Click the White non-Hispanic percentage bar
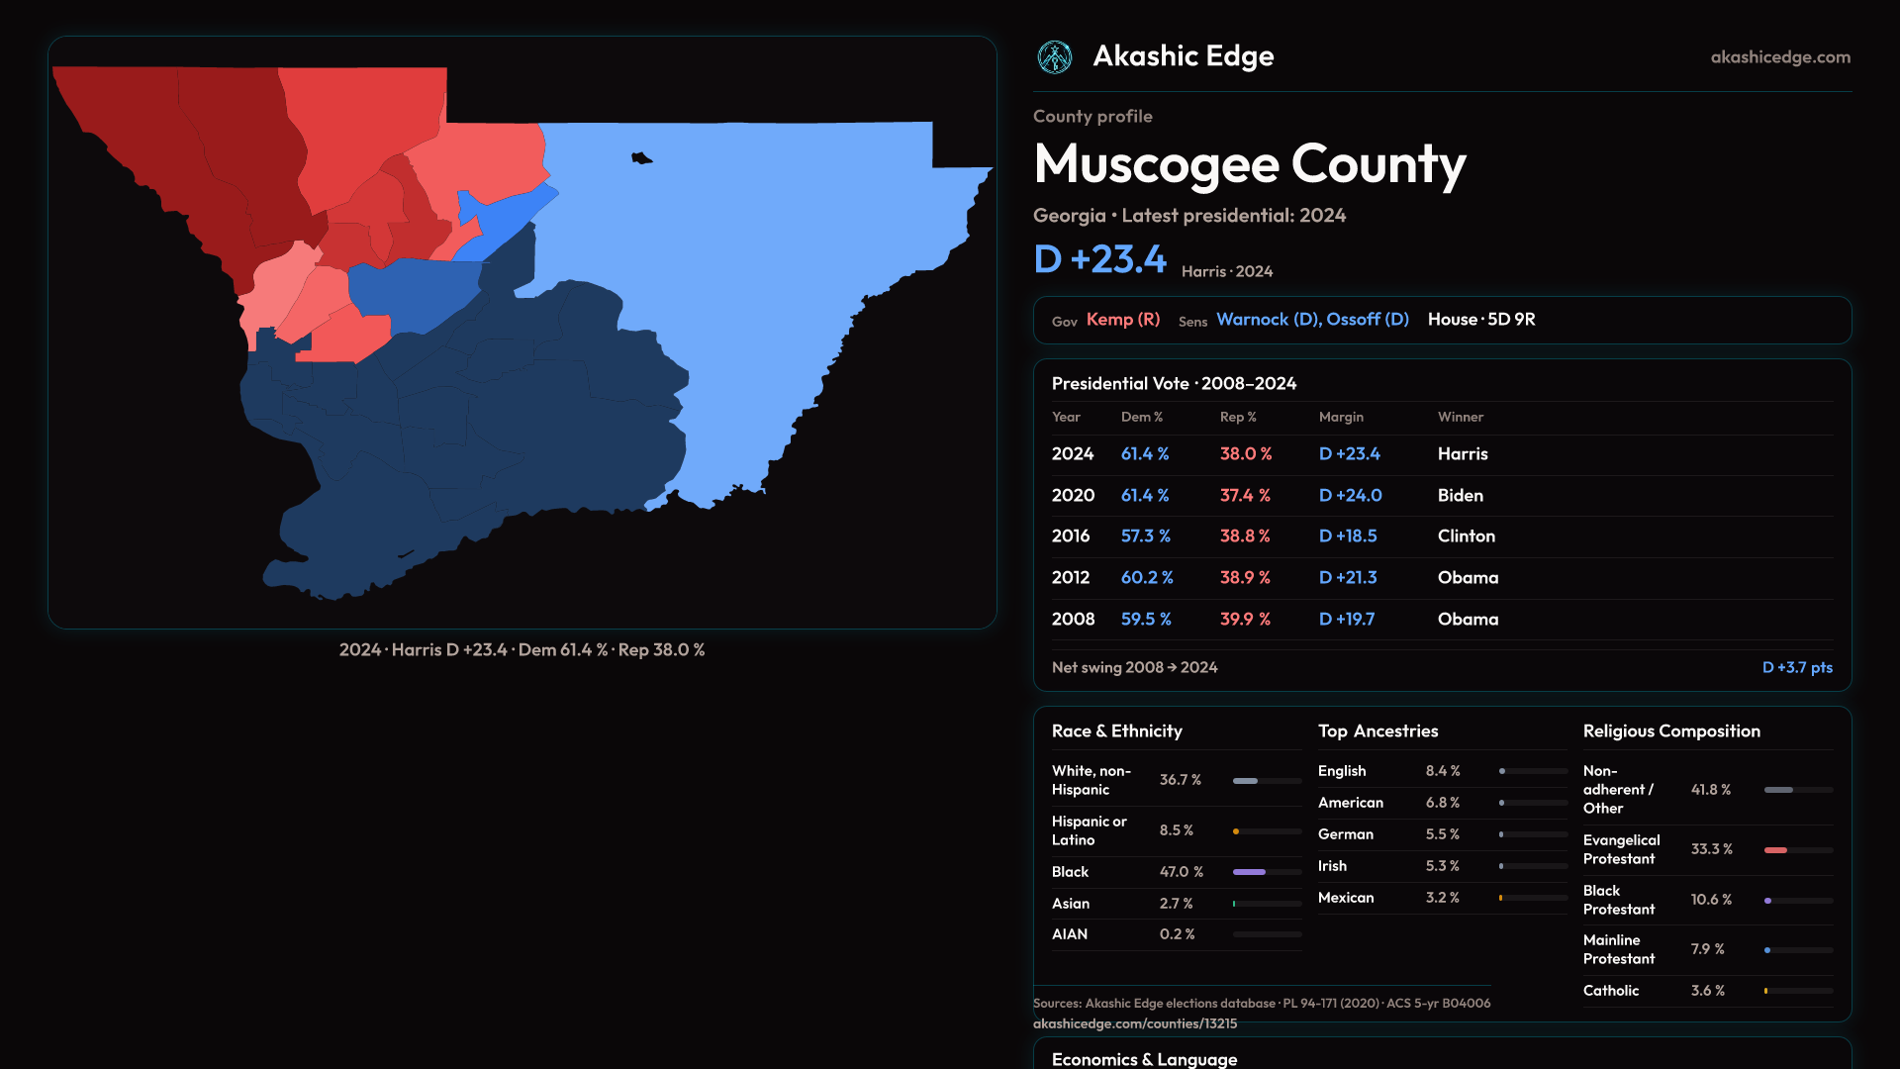Viewport: 1900px width, 1069px height. (x=1246, y=781)
